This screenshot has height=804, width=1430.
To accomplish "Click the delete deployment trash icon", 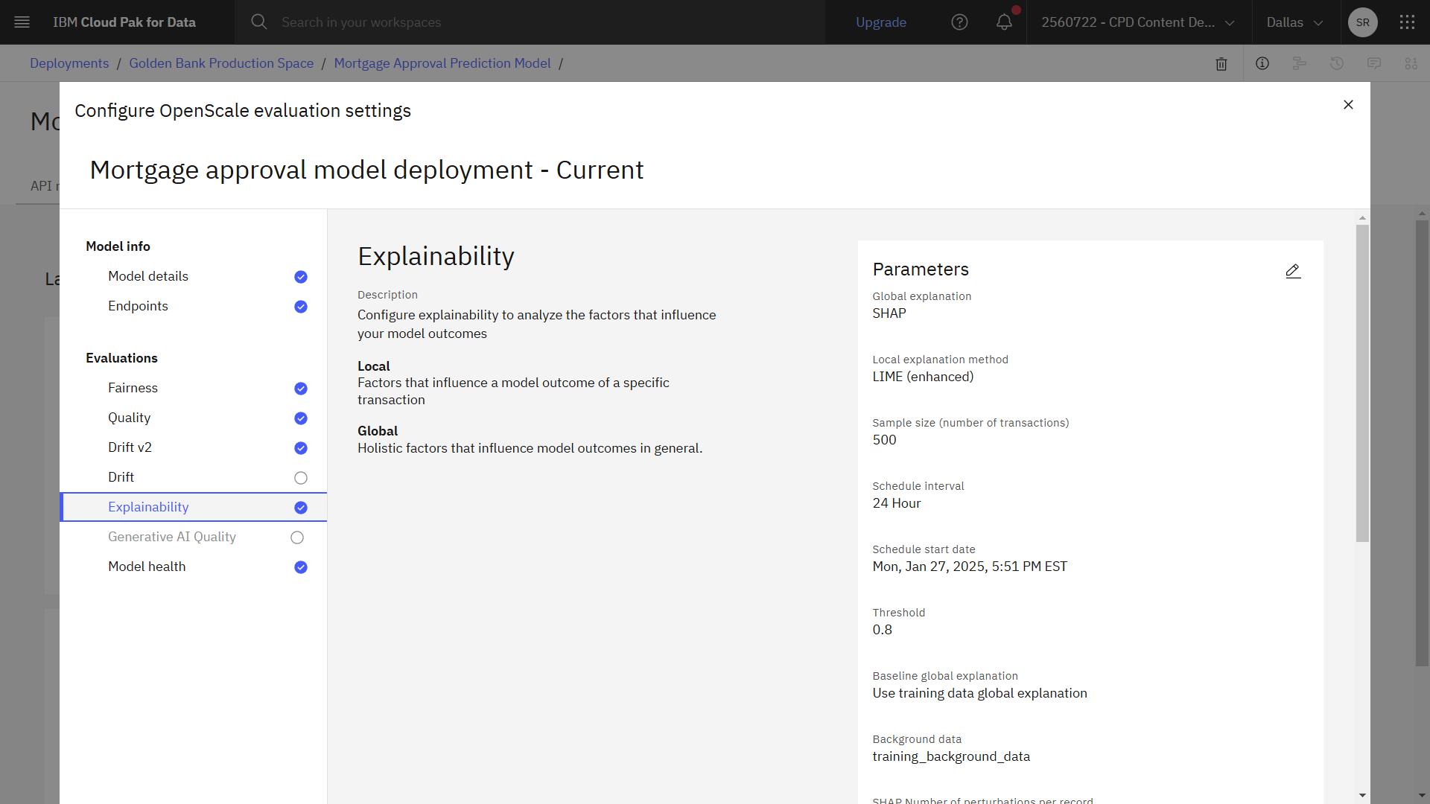I will pos(1221,63).
